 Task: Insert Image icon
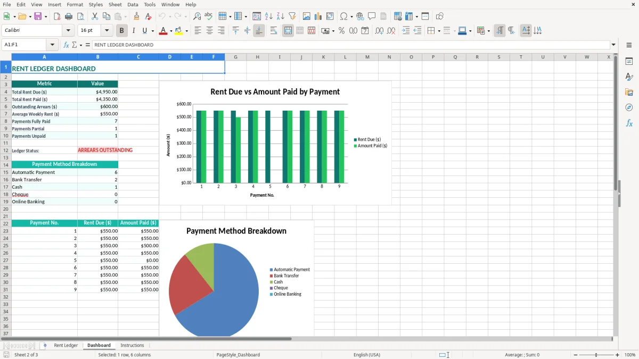[307, 16]
